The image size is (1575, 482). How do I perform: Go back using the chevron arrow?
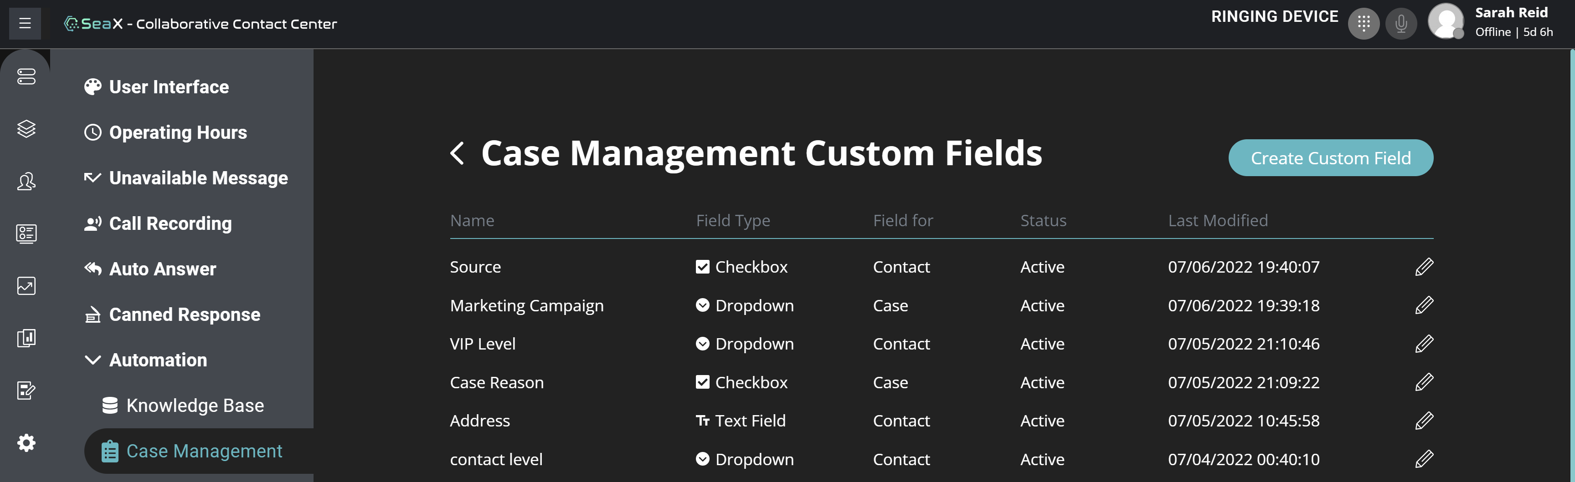point(458,153)
